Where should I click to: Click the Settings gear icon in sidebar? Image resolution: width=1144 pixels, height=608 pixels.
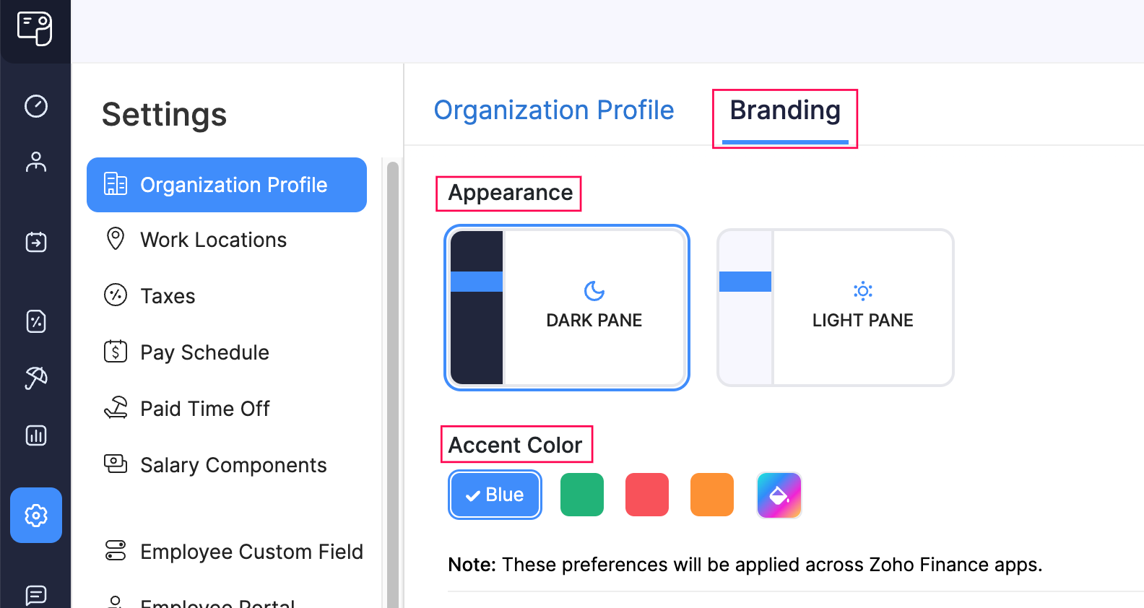click(35, 516)
